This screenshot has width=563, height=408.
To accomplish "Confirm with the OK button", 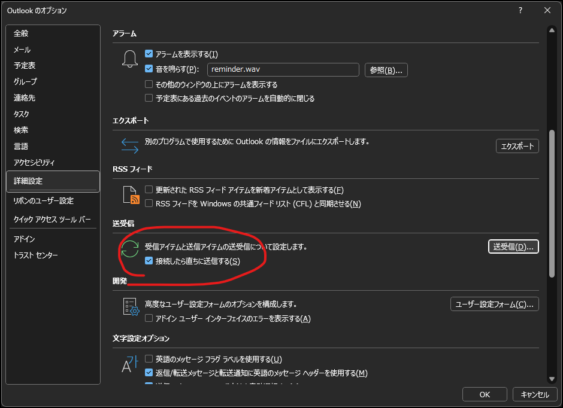I will 485,394.
